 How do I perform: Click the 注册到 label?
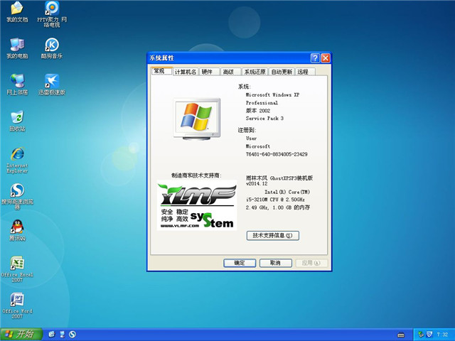[247, 130]
